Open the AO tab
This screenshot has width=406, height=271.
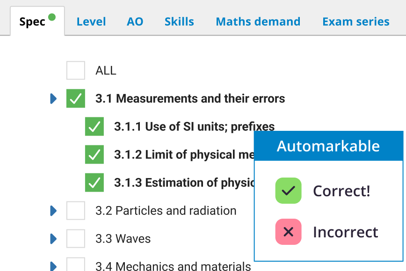[135, 21]
